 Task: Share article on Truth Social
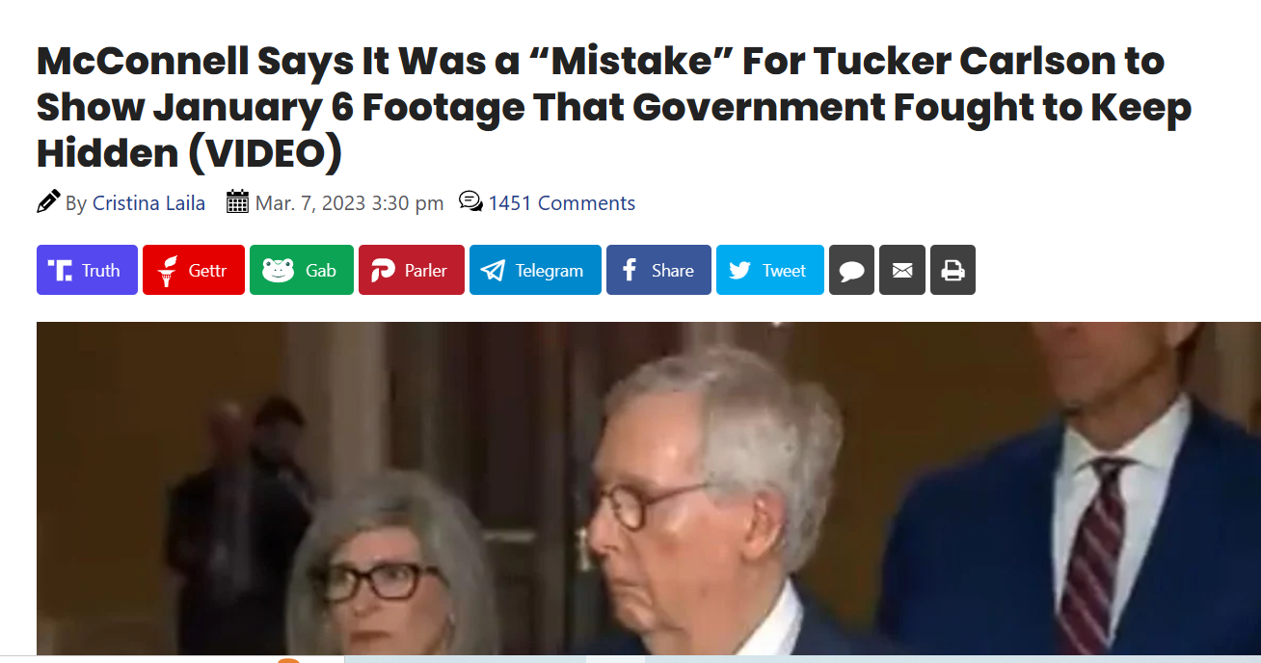pyautogui.click(x=87, y=270)
